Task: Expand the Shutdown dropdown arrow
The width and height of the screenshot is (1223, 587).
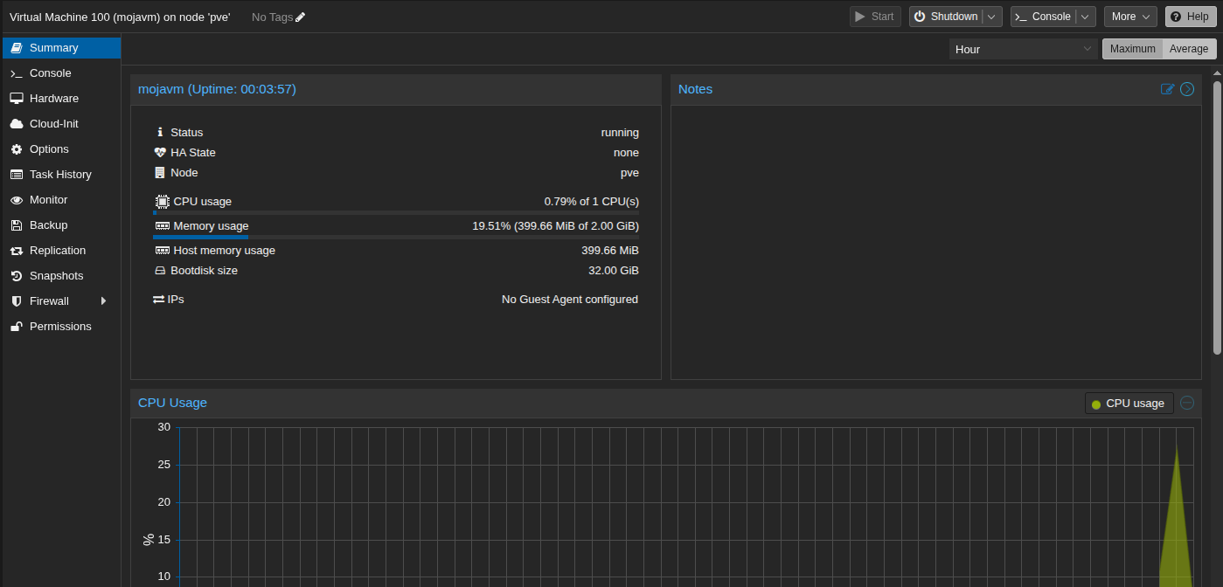Action: pyautogui.click(x=991, y=17)
